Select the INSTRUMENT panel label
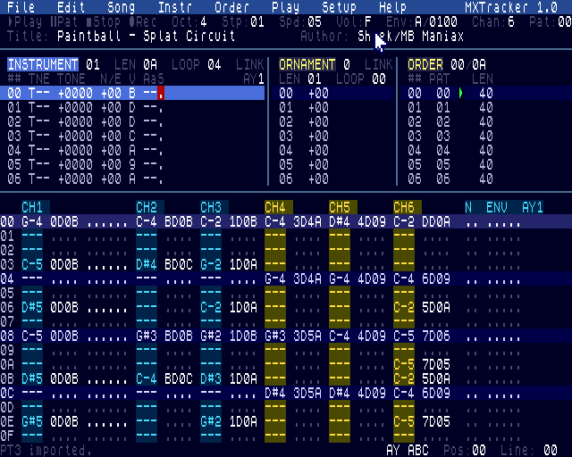Image resolution: width=572 pixels, height=457 pixels. pyautogui.click(x=43, y=64)
